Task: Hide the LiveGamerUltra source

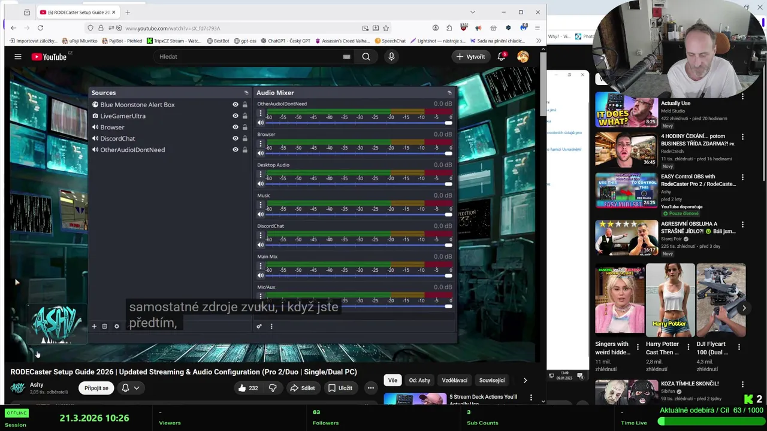Action: [235, 116]
